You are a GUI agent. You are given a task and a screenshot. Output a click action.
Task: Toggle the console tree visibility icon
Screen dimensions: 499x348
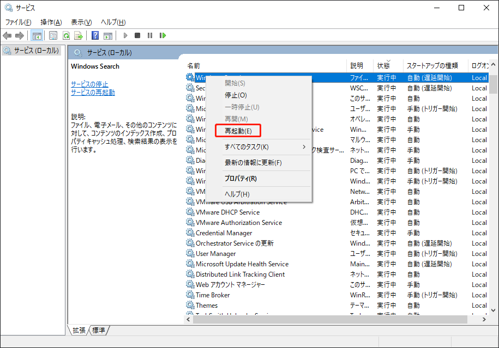[x=36, y=35]
